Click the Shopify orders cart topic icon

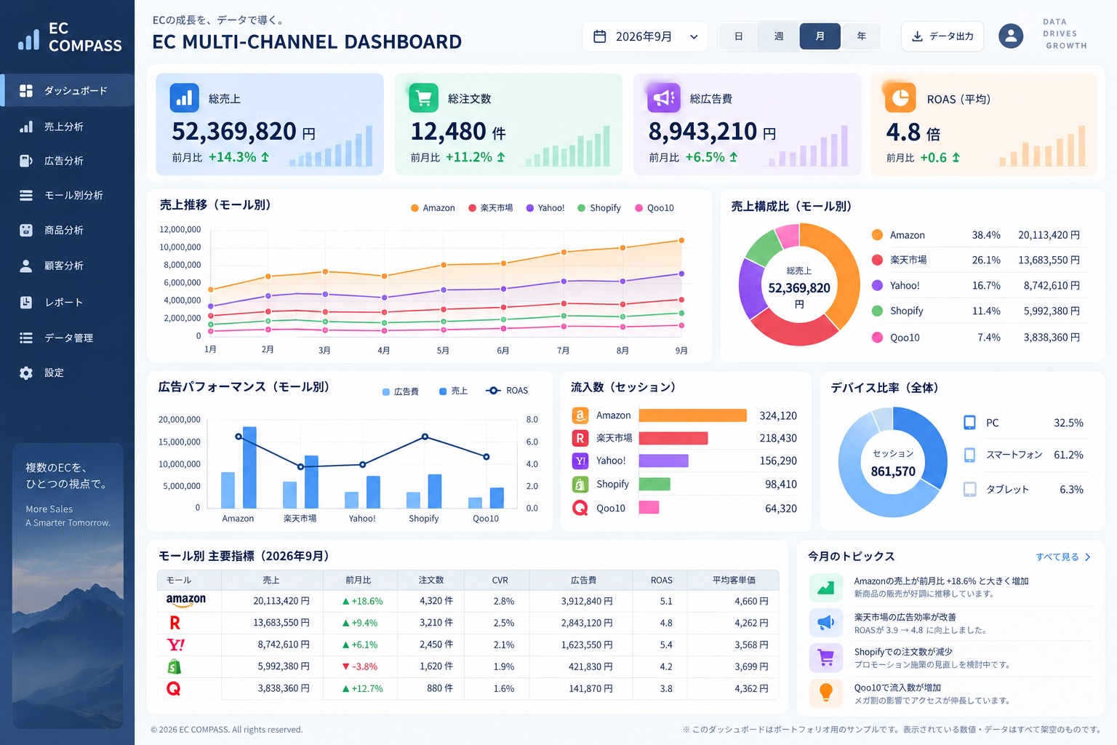pos(826,658)
